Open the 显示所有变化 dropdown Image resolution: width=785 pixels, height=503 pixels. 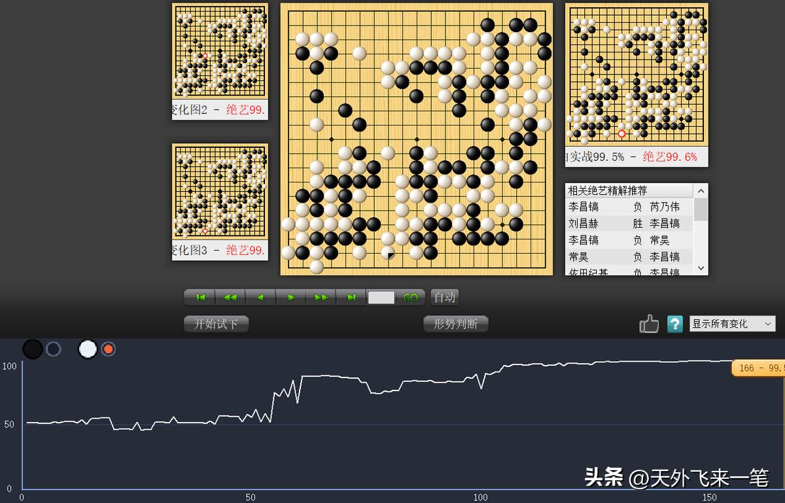click(x=732, y=323)
